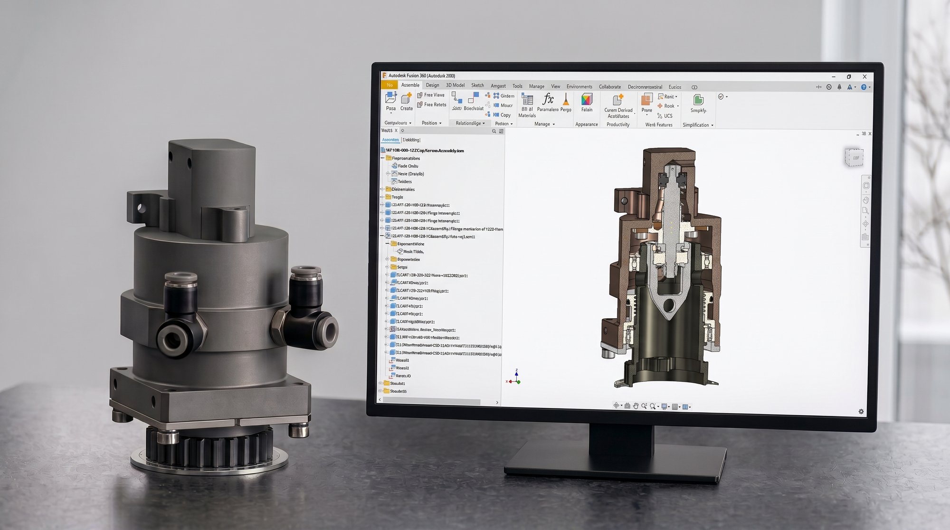Image resolution: width=950 pixels, height=530 pixels.
Task: Open the Manage panel dropdown
Action: (x=554, y=124)
